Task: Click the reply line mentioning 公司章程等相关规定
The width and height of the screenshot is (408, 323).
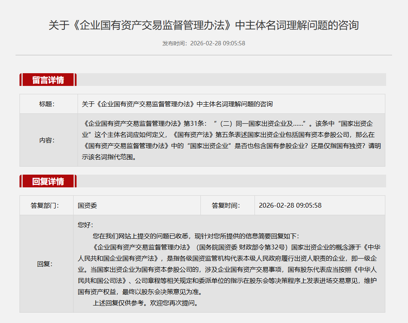Action: (227, 280)
